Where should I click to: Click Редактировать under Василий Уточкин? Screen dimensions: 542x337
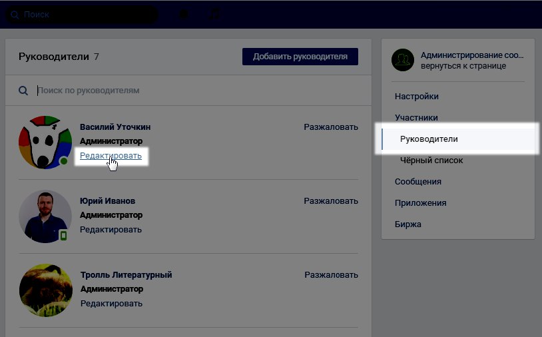[111, 156]
